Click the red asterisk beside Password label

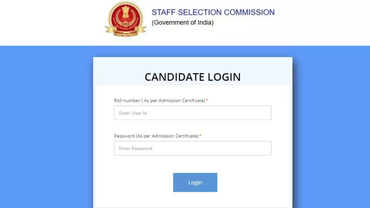[x=200, y=136]
